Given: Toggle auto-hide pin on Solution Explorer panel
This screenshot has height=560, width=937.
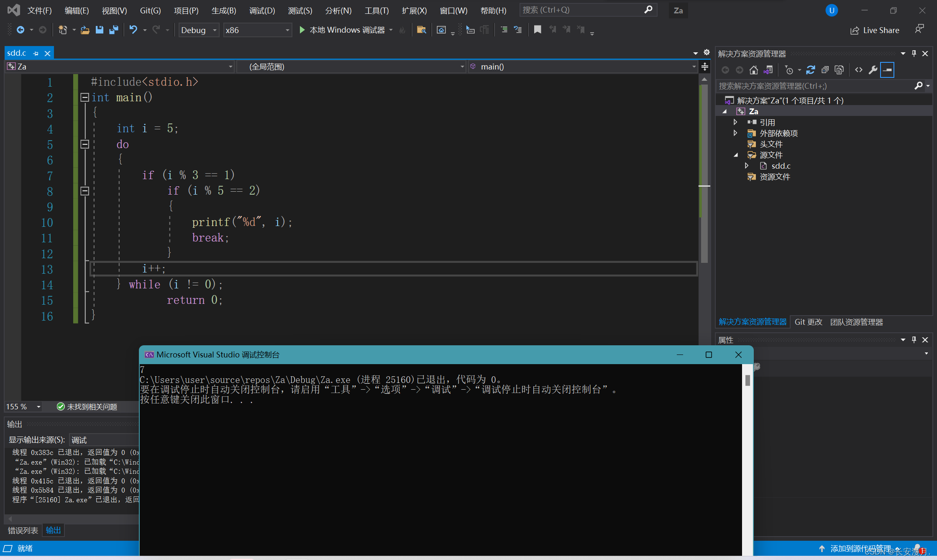Looking at the screenshot, I should (x=914, y=54).
